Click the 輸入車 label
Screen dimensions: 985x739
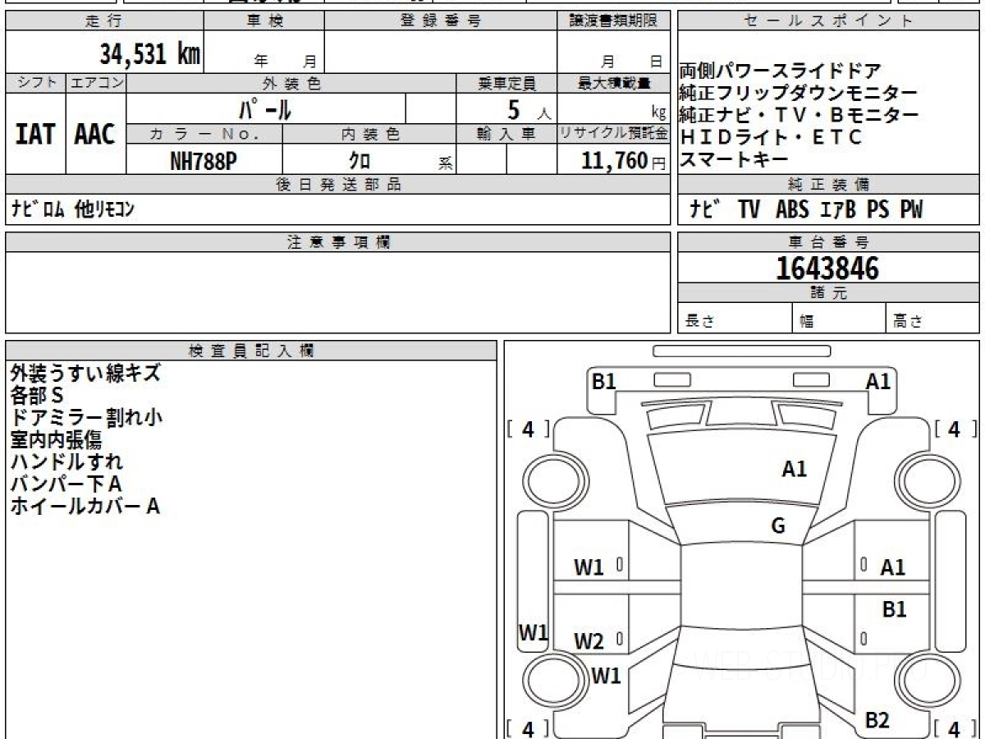point(506,134)
